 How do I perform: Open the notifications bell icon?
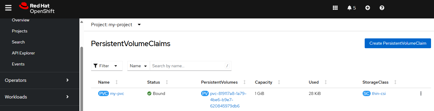(x=351, y=8)
